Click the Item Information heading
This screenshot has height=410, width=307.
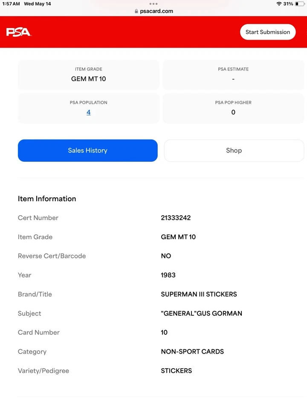point(47,199)
